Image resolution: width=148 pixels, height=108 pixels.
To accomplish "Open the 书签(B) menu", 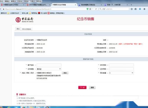I will 26,1.
